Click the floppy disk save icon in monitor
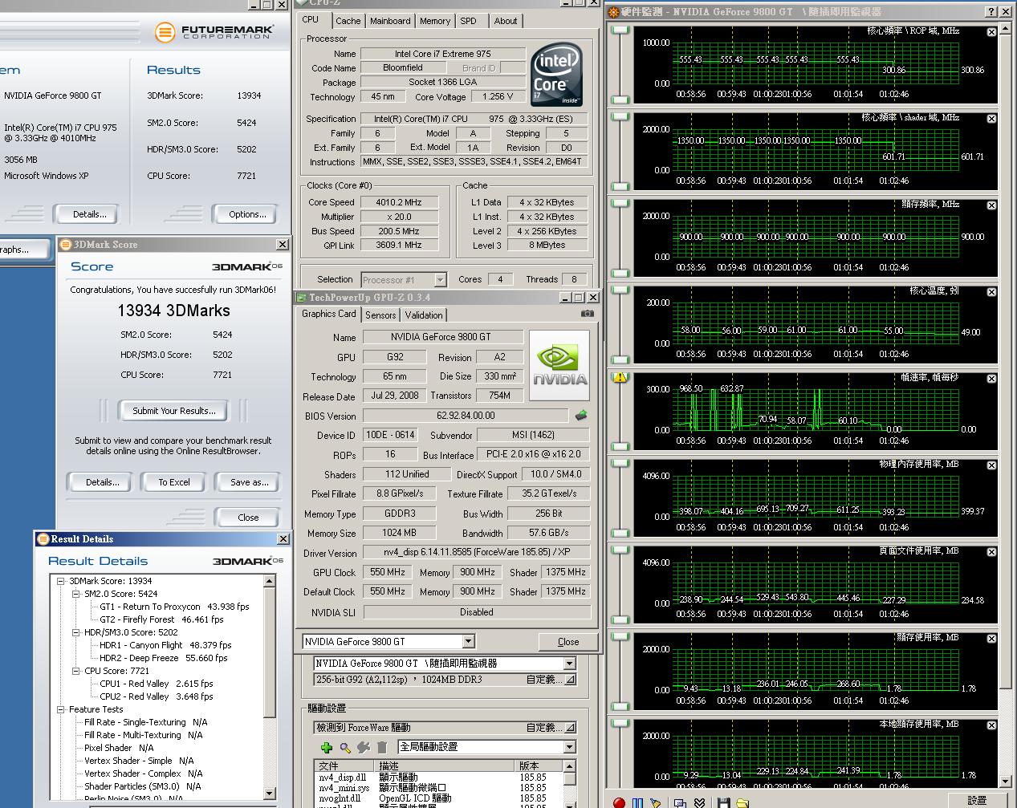 723,802
